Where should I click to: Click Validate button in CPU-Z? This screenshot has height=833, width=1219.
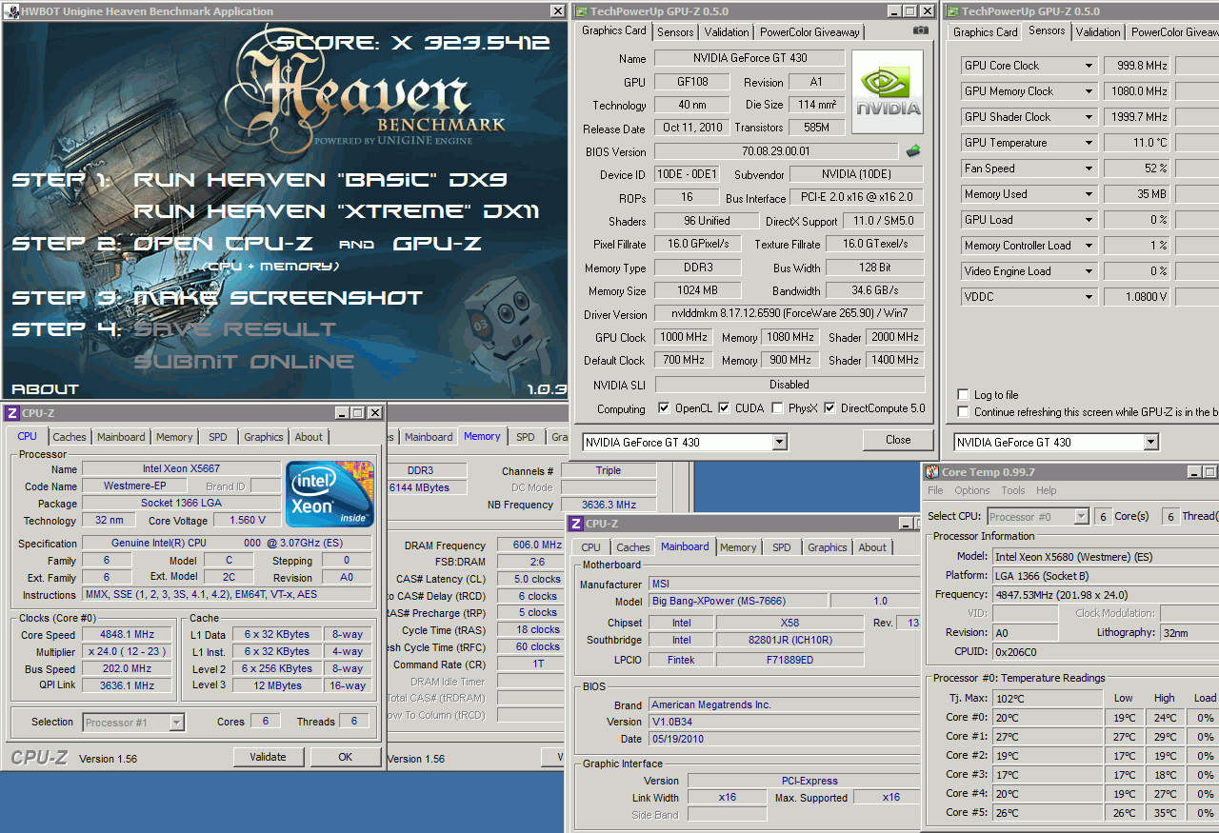pyautogui.click(x=268, y=757)
